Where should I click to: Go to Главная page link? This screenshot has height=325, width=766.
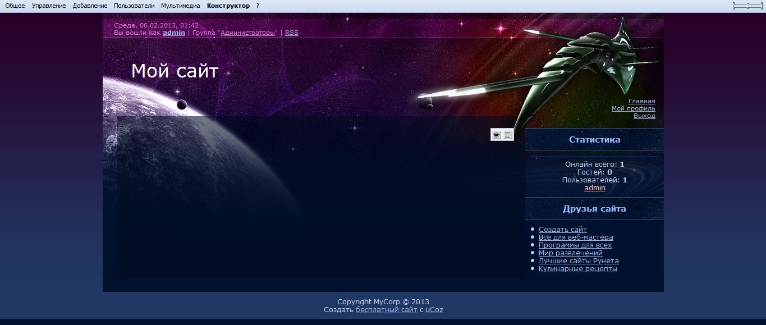(642, 101)
